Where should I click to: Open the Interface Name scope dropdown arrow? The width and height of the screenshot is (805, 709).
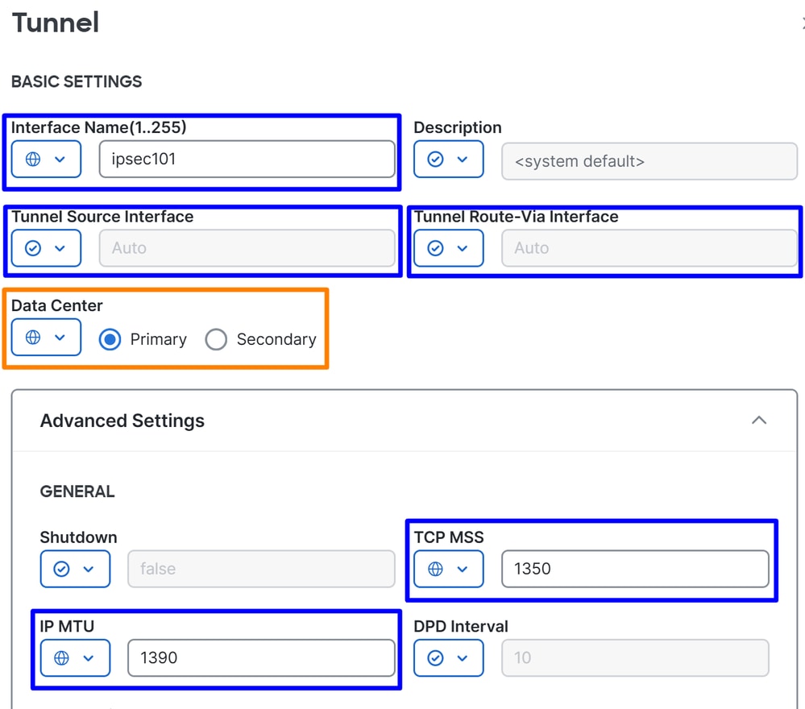(60, 160)
